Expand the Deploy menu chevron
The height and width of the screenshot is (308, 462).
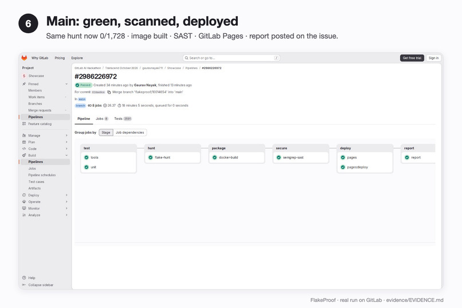point(66,195)
